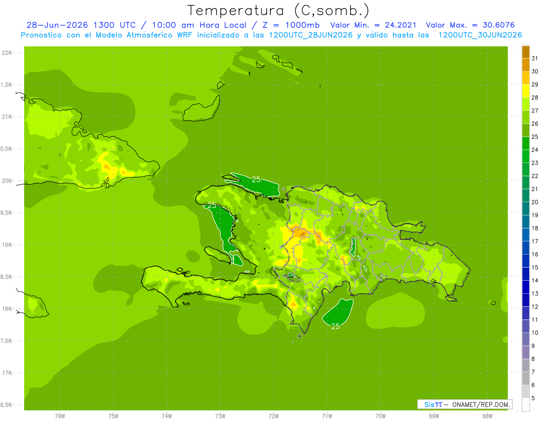Click the Valor Max. = 30.6076 text

[x=470, y=25]
